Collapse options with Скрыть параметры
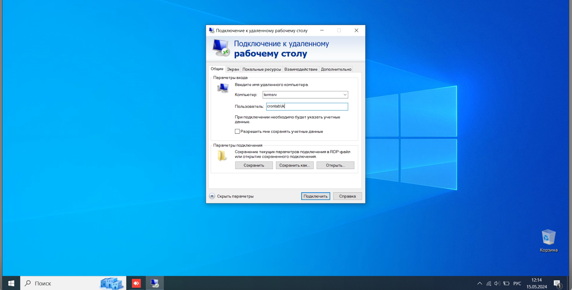The height and width of the screenshot is (290, 572). point(232,196)
